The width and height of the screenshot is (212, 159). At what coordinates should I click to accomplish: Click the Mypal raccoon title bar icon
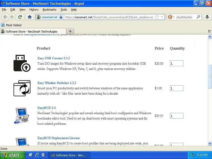pos(2,3)
